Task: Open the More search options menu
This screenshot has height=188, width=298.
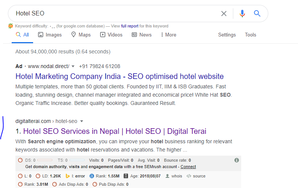Action: [x=168, y=35]
